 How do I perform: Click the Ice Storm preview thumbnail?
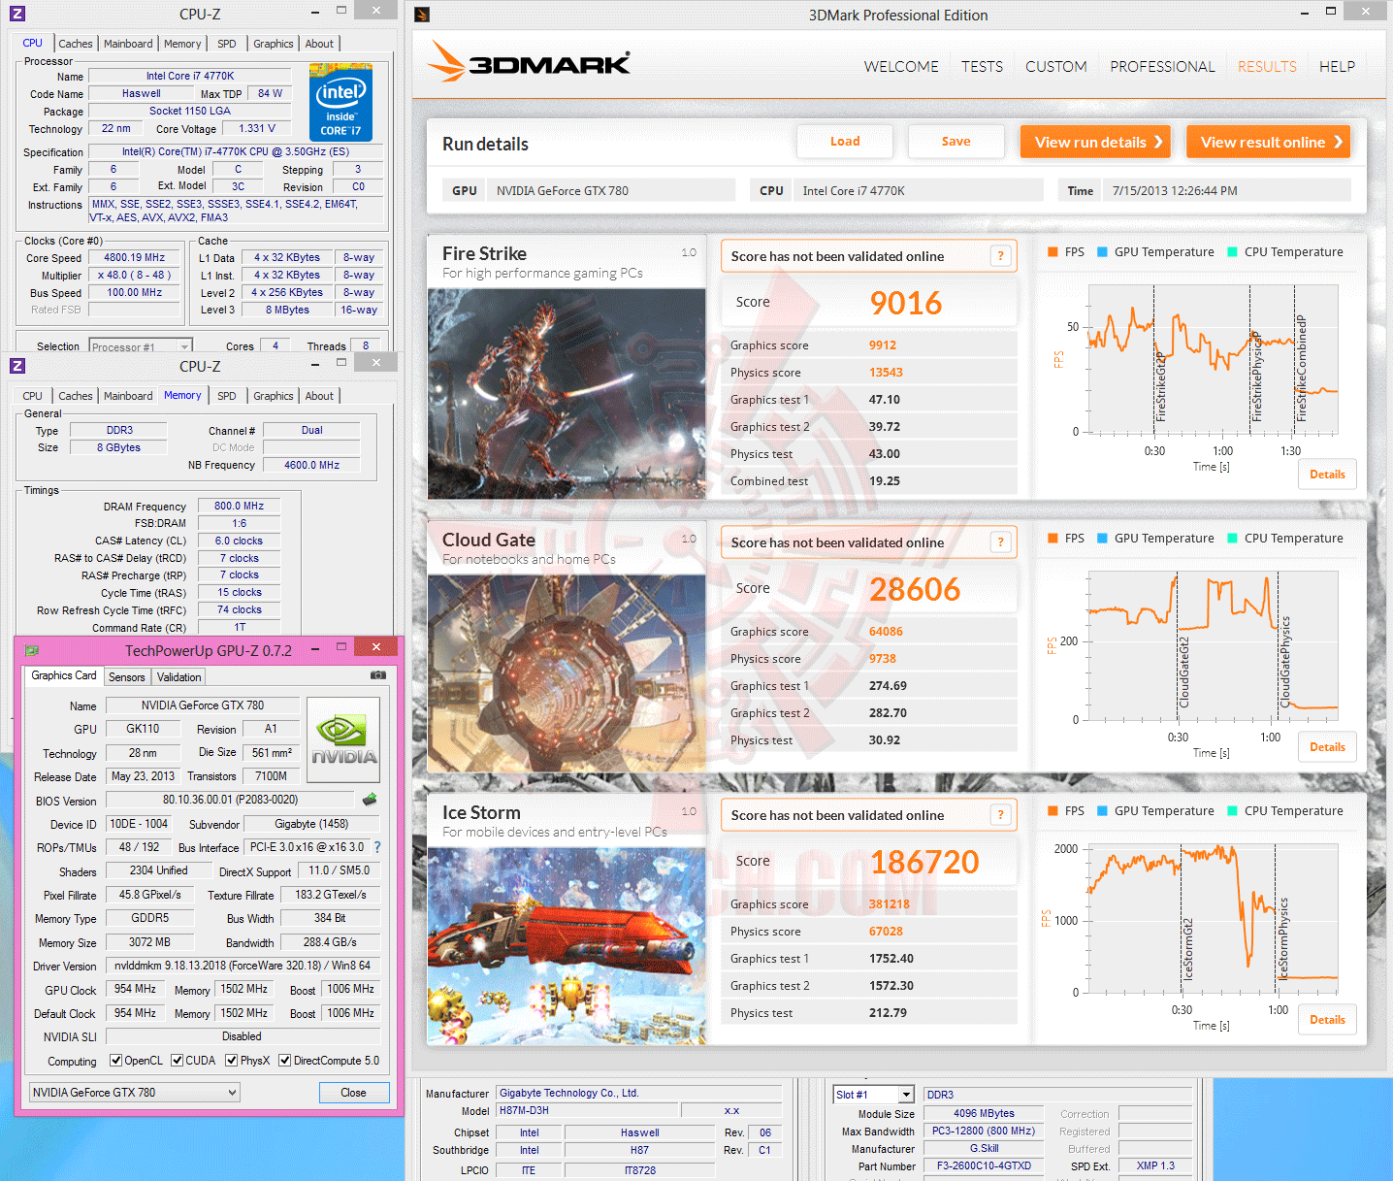(x=567, y=946)
